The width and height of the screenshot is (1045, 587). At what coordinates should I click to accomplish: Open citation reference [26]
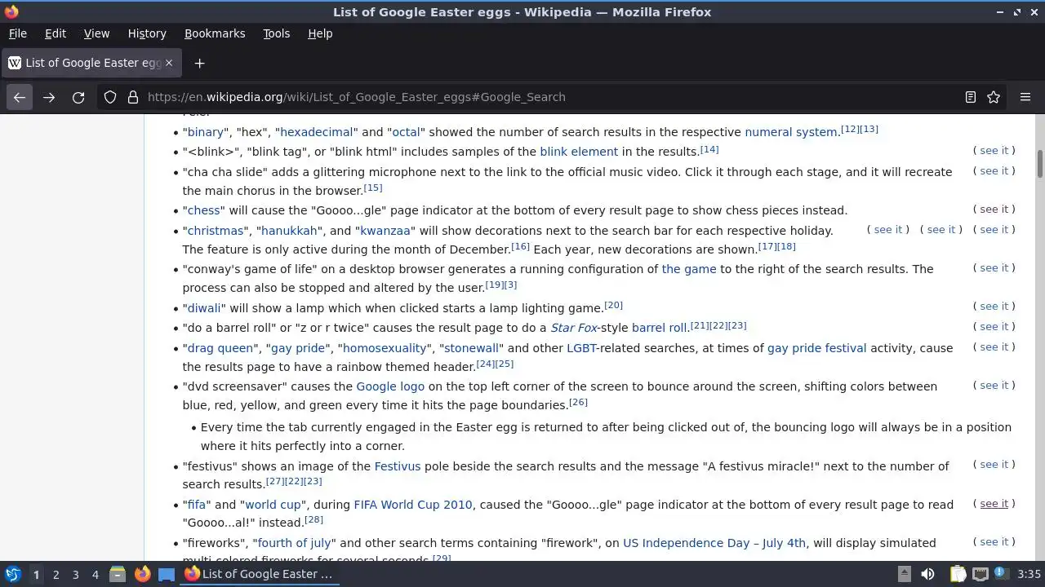pos(578,402)
